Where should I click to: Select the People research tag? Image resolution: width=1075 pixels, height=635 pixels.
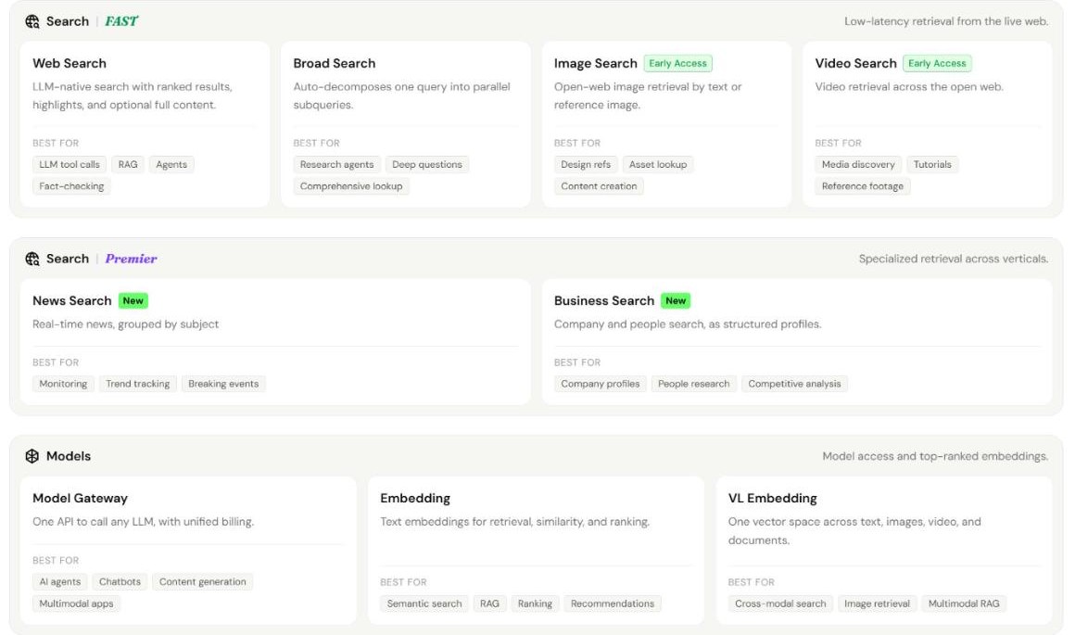coord(694,384)
